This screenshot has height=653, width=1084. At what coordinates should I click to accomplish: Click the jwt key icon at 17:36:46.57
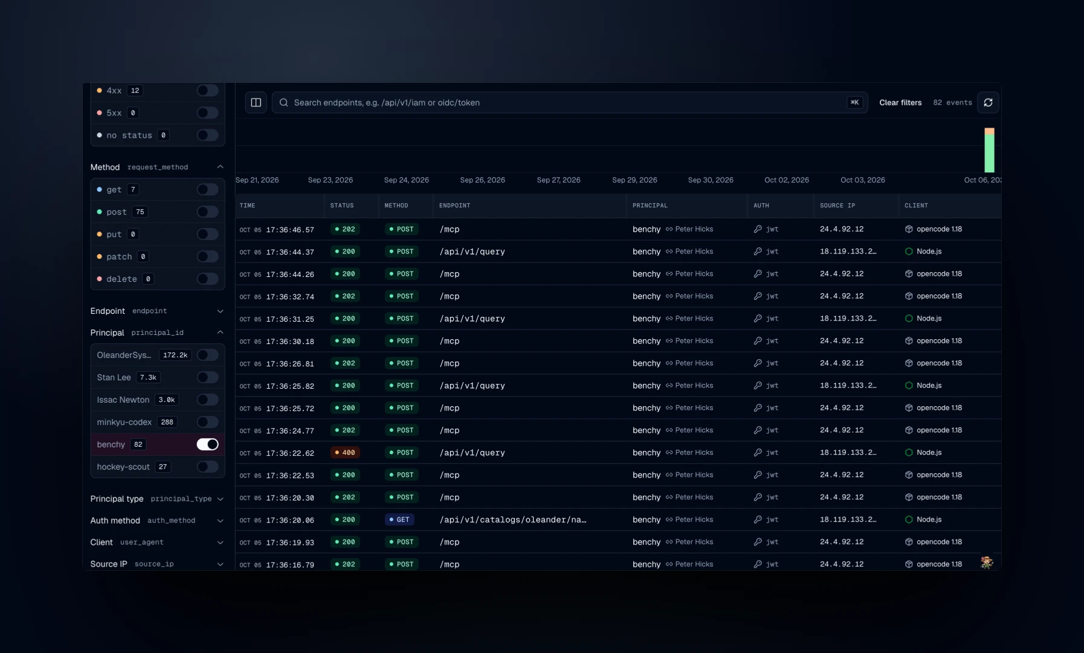click(x=758, y=229)
